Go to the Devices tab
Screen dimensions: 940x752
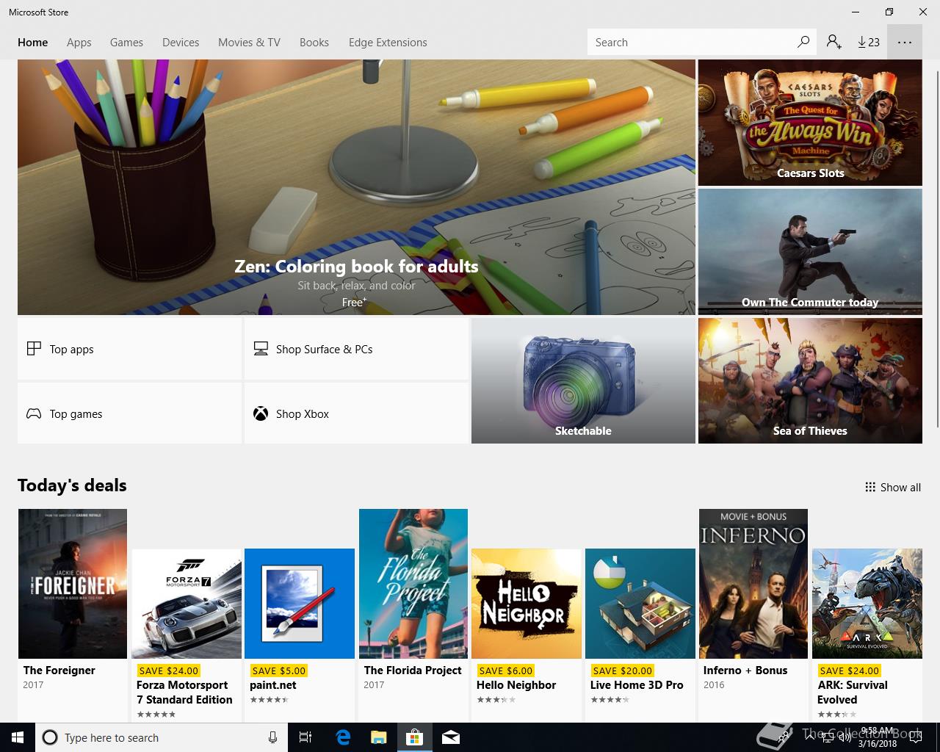181,42
